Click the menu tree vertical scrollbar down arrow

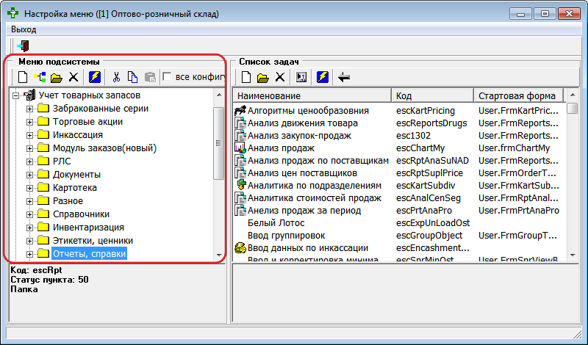[x=218, y=256]
